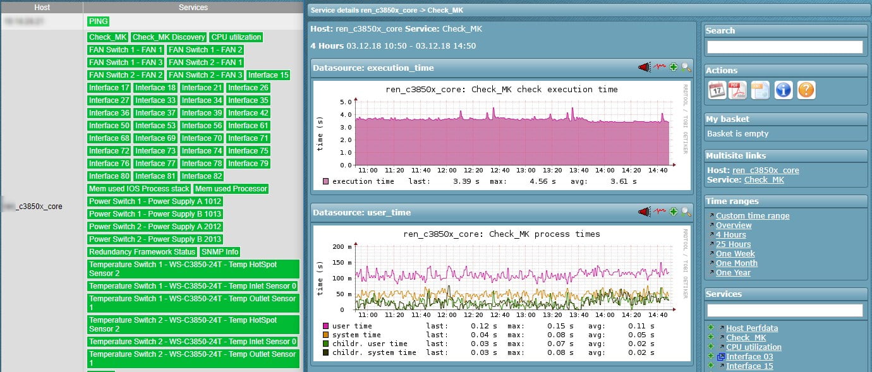The image size is (872, 372).
Task: Select the Redundancy Framework Status service
Action: pyautogui.click(x=142, y=252)
